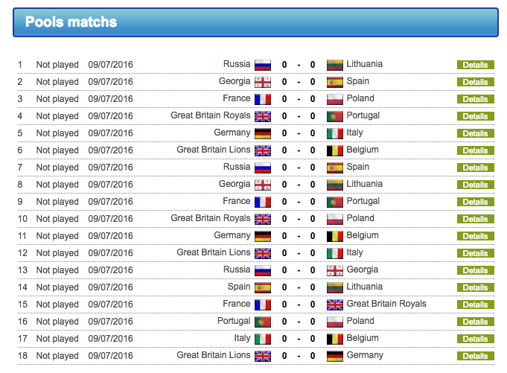This screenshot has width=507, height=373.
Task: Click the 09/07/2016 date of match 16
Action: point(110,322)
